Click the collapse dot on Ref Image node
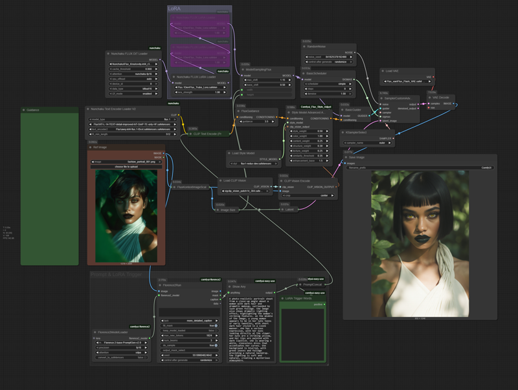Image resolution: width=518 pixels, height=390 pixels. pyautogui.click(x=91, y=147)
